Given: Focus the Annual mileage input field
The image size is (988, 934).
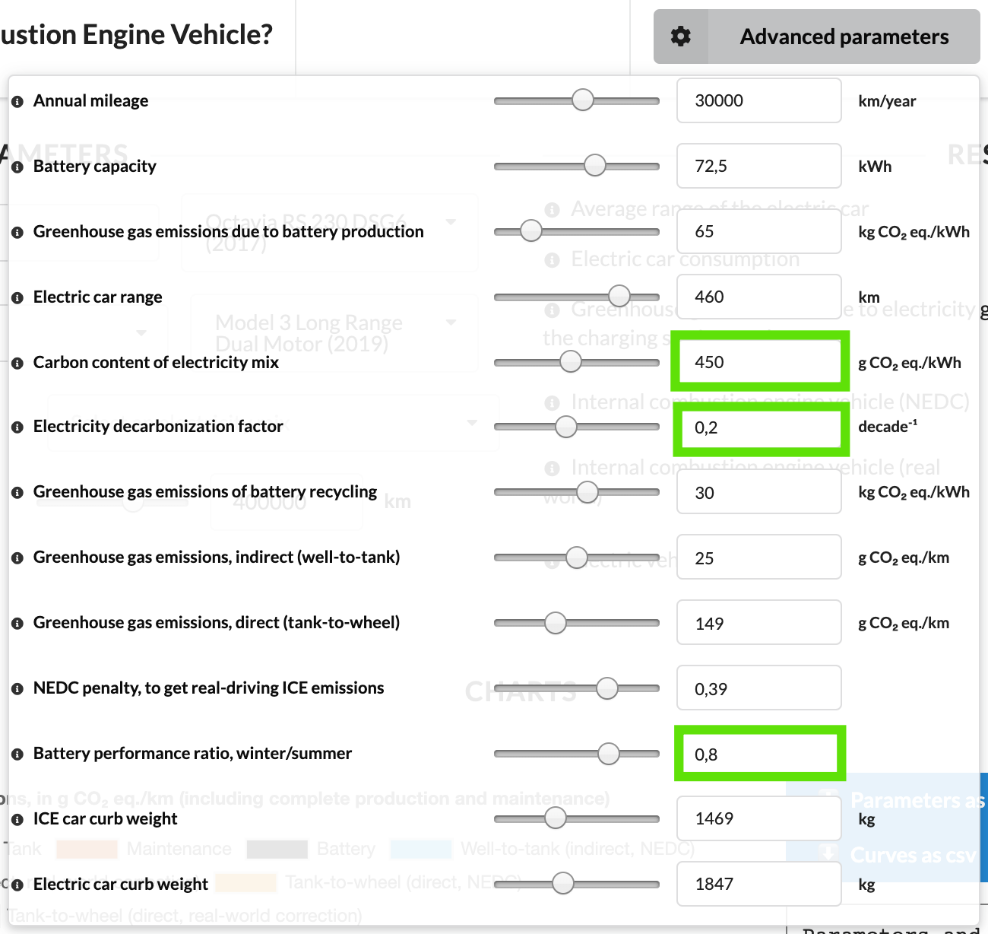Looking at the screenshot, I should 758,100.
